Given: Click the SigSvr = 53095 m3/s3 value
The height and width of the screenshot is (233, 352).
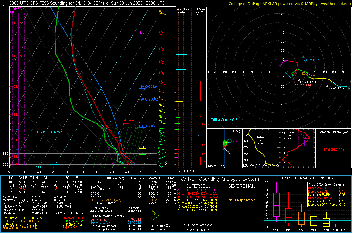Looking at the screenshot, I should point(69,213).
